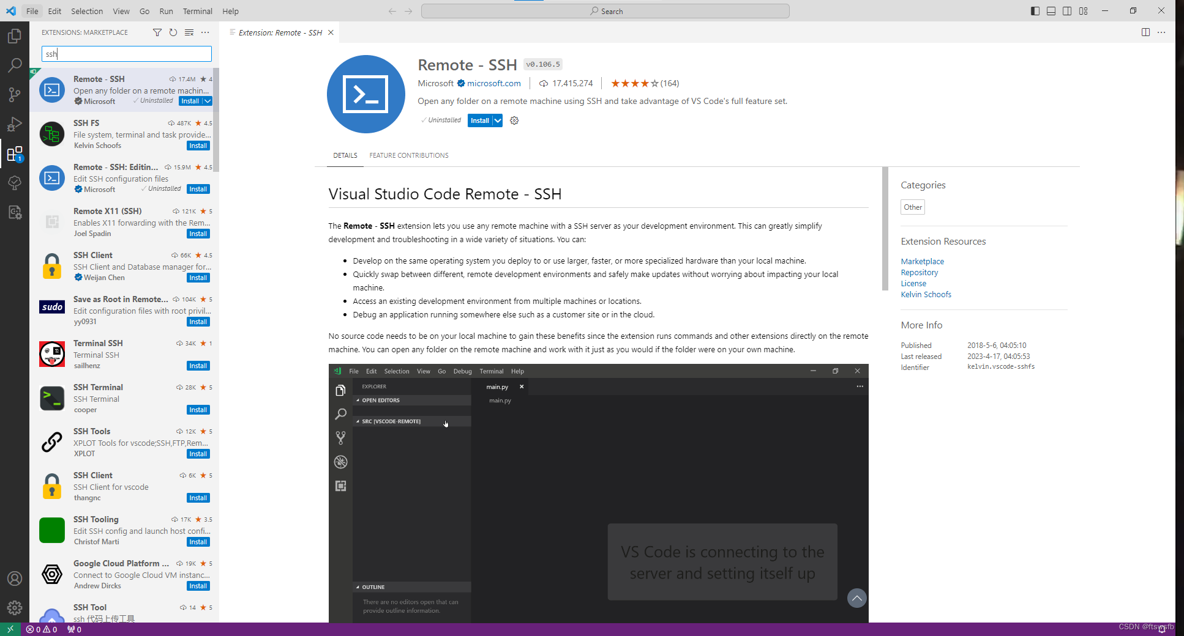Open Source Control view
This screenshot has width=1184, height=636.
click(15, 94)
